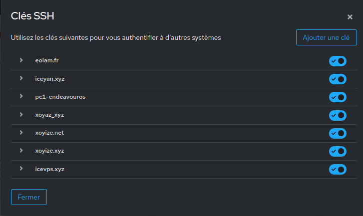
Task: Expand the xoyize.xyz key chevron
Action: (21, 151)
